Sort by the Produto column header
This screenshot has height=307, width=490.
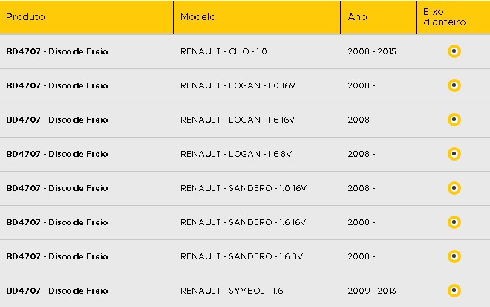coord(25,17)
